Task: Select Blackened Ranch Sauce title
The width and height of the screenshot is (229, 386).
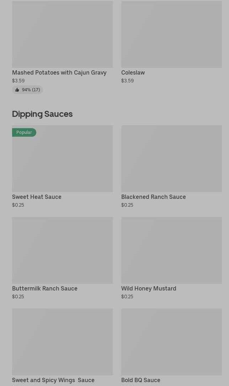Action: point(153,197)
